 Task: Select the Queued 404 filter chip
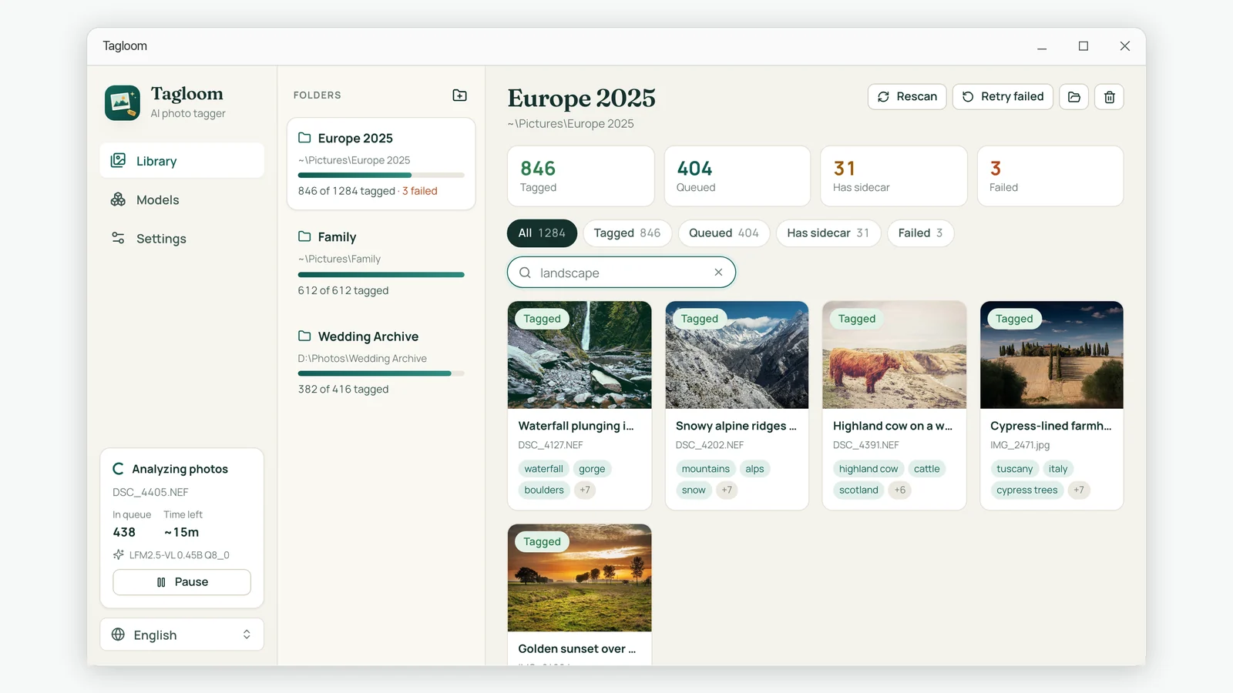[x=724, y=233]
